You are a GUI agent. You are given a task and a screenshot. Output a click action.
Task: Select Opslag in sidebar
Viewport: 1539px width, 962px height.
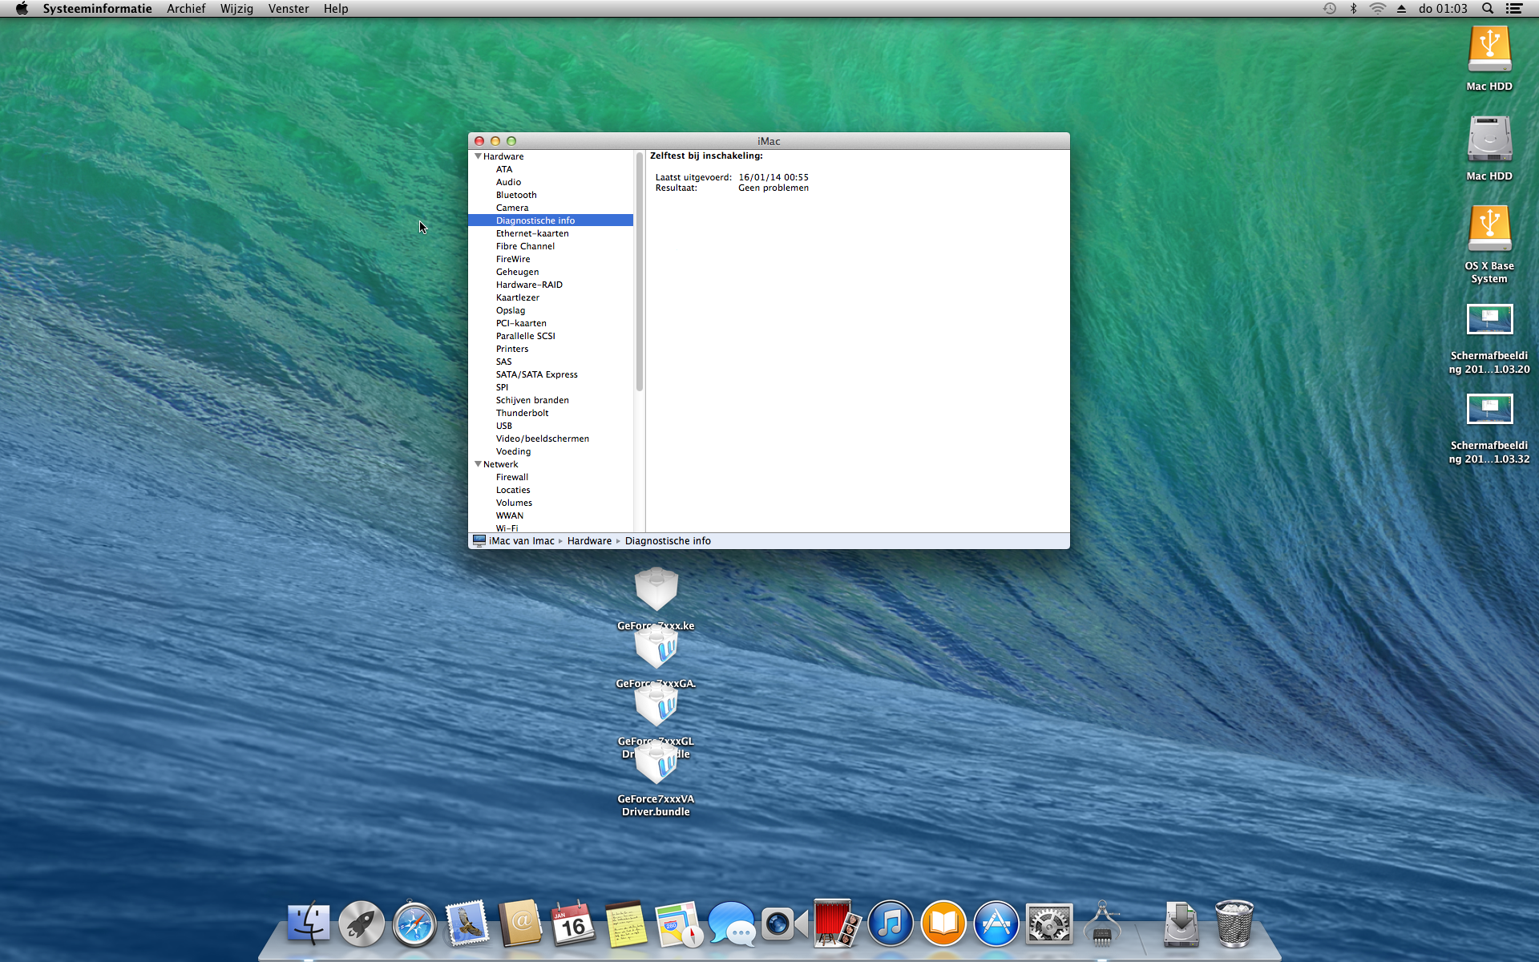click(511, 310)
